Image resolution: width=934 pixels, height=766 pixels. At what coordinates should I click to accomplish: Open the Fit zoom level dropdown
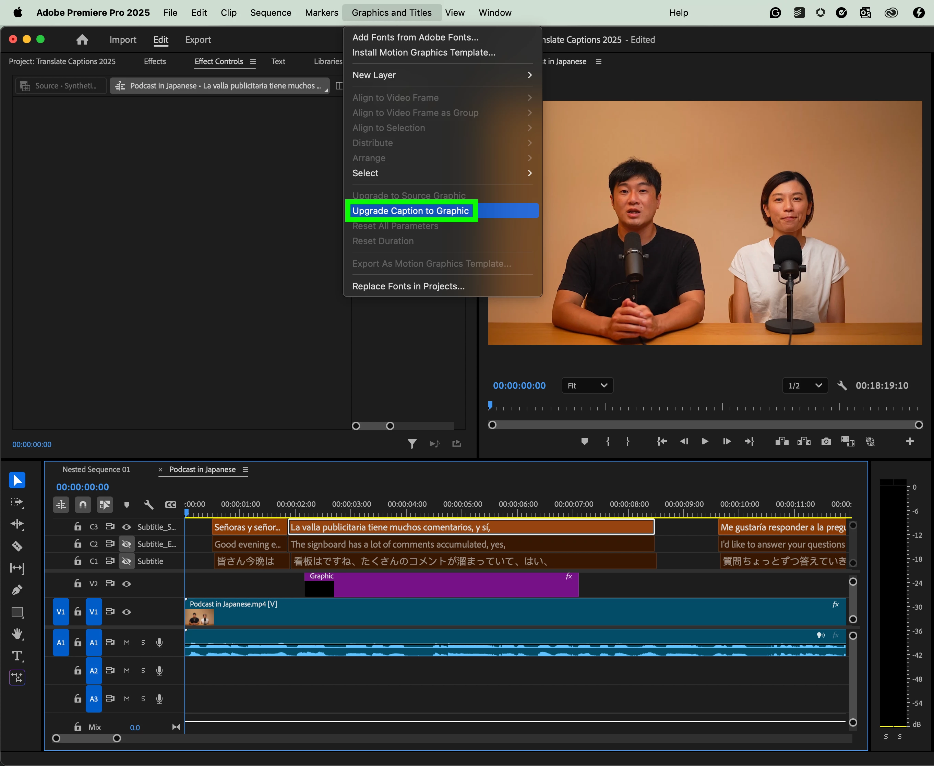(587, 386)
